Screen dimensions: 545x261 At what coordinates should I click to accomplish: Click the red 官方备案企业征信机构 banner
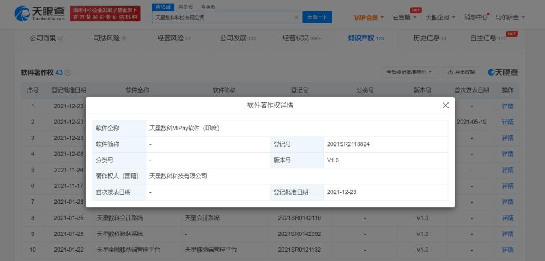[x=105, y=14]
